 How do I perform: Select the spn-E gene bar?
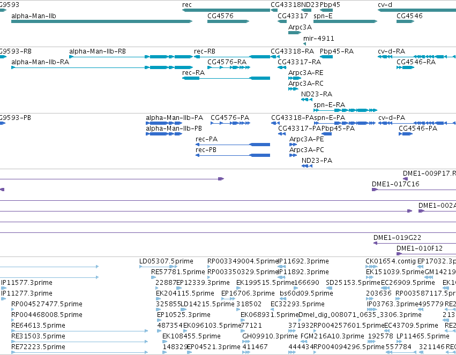tap(345, 21)
